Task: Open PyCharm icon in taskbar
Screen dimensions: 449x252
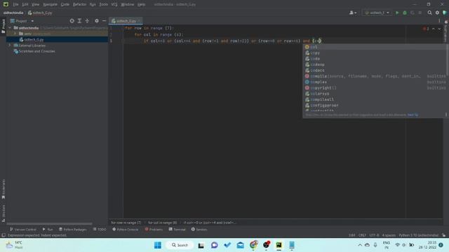Action: (279, 245)
